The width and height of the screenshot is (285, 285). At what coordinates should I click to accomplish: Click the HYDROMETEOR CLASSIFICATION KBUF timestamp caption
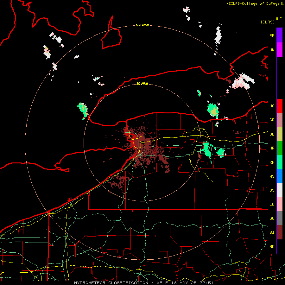[143, 283]
